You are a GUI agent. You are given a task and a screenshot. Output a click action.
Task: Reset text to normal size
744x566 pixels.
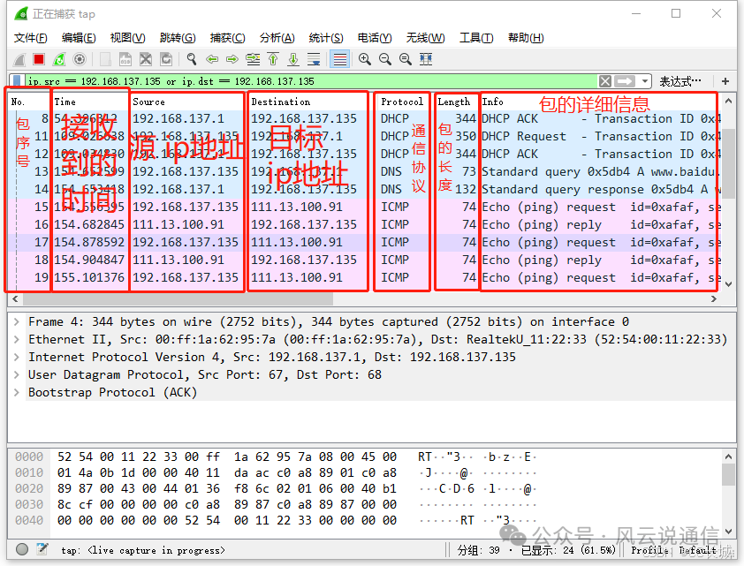pos(406,59)
